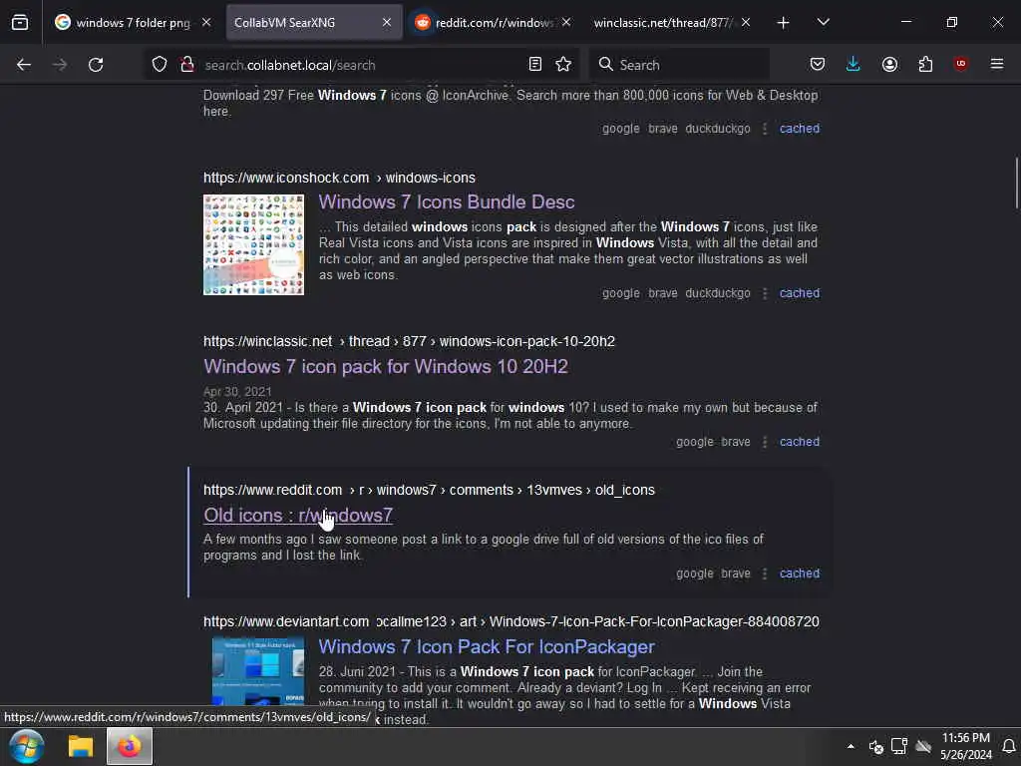Close the reddit.com tab
This screenshot has height=766, width=1021.
(566, 22)
